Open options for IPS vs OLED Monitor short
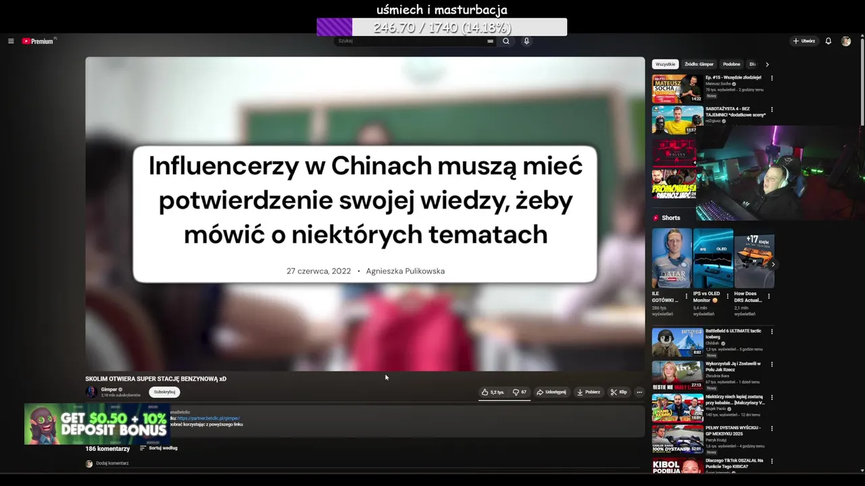The height and width of the screenshot is (486, 865). [728, 296]
